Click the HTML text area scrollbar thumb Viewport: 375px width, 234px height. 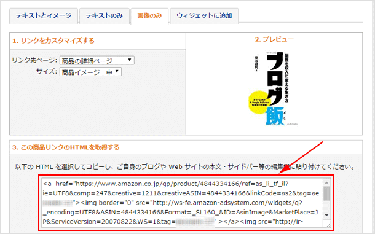coord(326,193)
